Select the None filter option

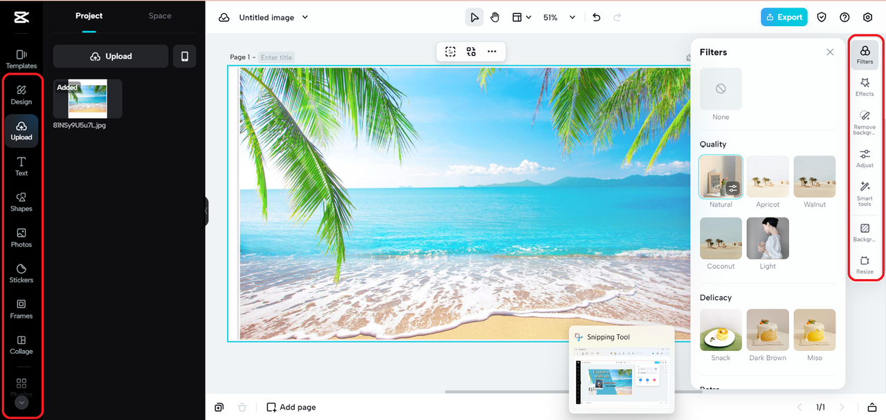[721, 89]
